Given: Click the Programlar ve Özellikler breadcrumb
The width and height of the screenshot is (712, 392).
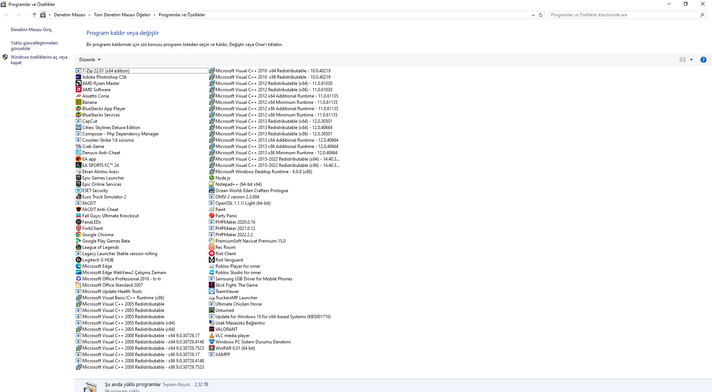Looking at the screenshot, I should tap(182, 15).
